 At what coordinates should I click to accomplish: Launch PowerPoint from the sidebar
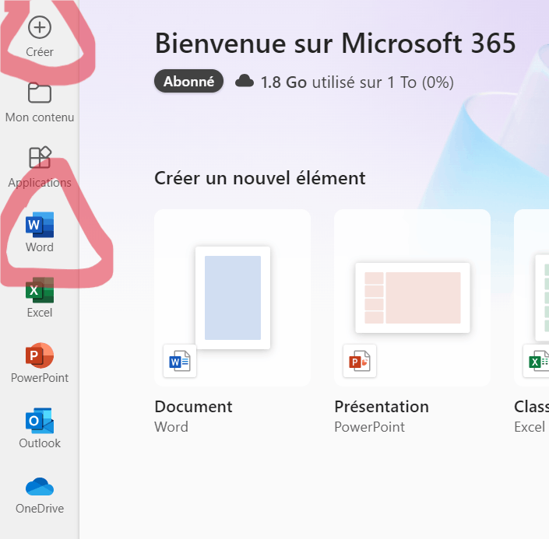[40, 355]
